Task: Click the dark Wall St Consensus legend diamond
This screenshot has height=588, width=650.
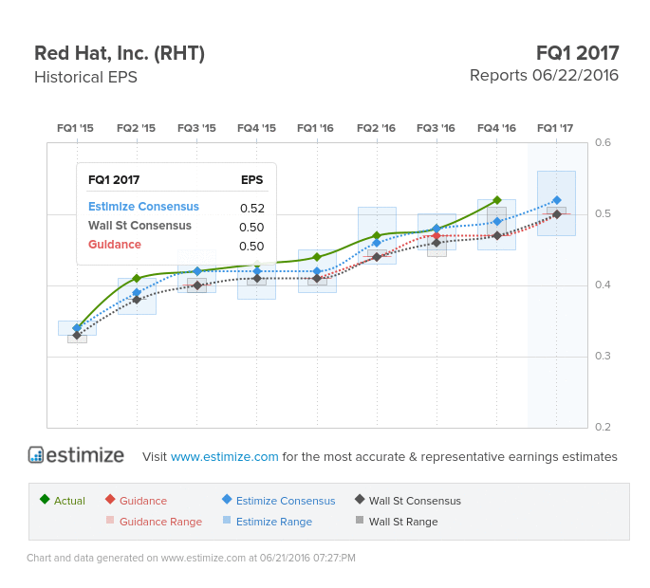Action: click(x=360, y=499)
